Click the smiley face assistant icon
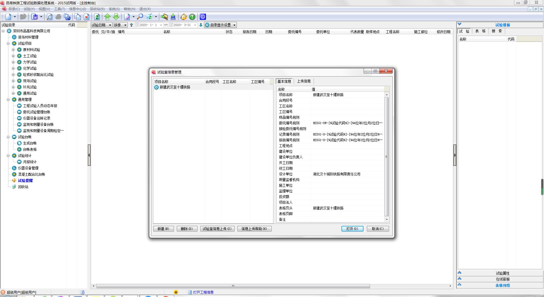The width and height of the screenshot is (544, 297). tap(184, 17)
